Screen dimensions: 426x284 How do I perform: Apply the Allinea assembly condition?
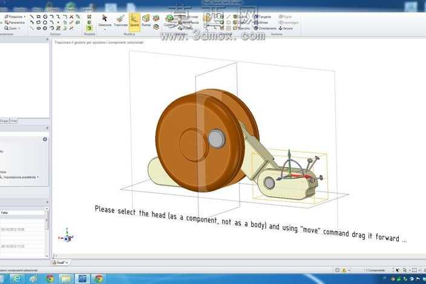pyautogui.click(x=261, y=22)
